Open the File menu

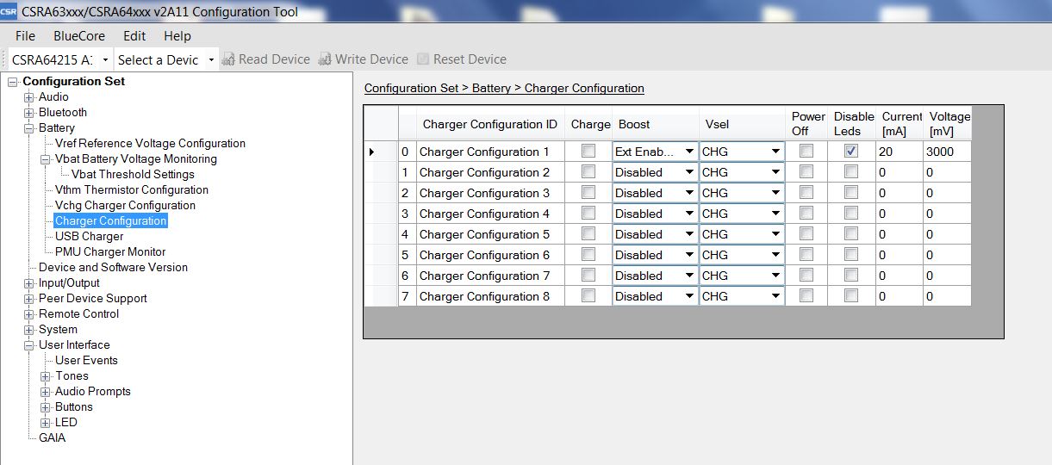pyautogui.click(x=26, y=36)
